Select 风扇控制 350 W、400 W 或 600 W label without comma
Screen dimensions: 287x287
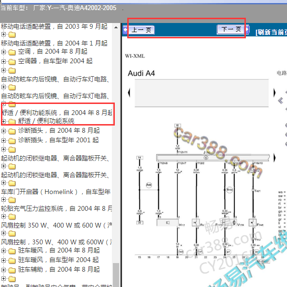pos(56,225)
